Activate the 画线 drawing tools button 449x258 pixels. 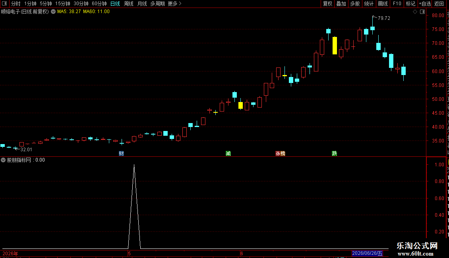[x=383, y=4]
